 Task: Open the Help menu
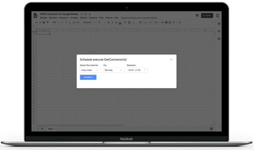(116, 18)
